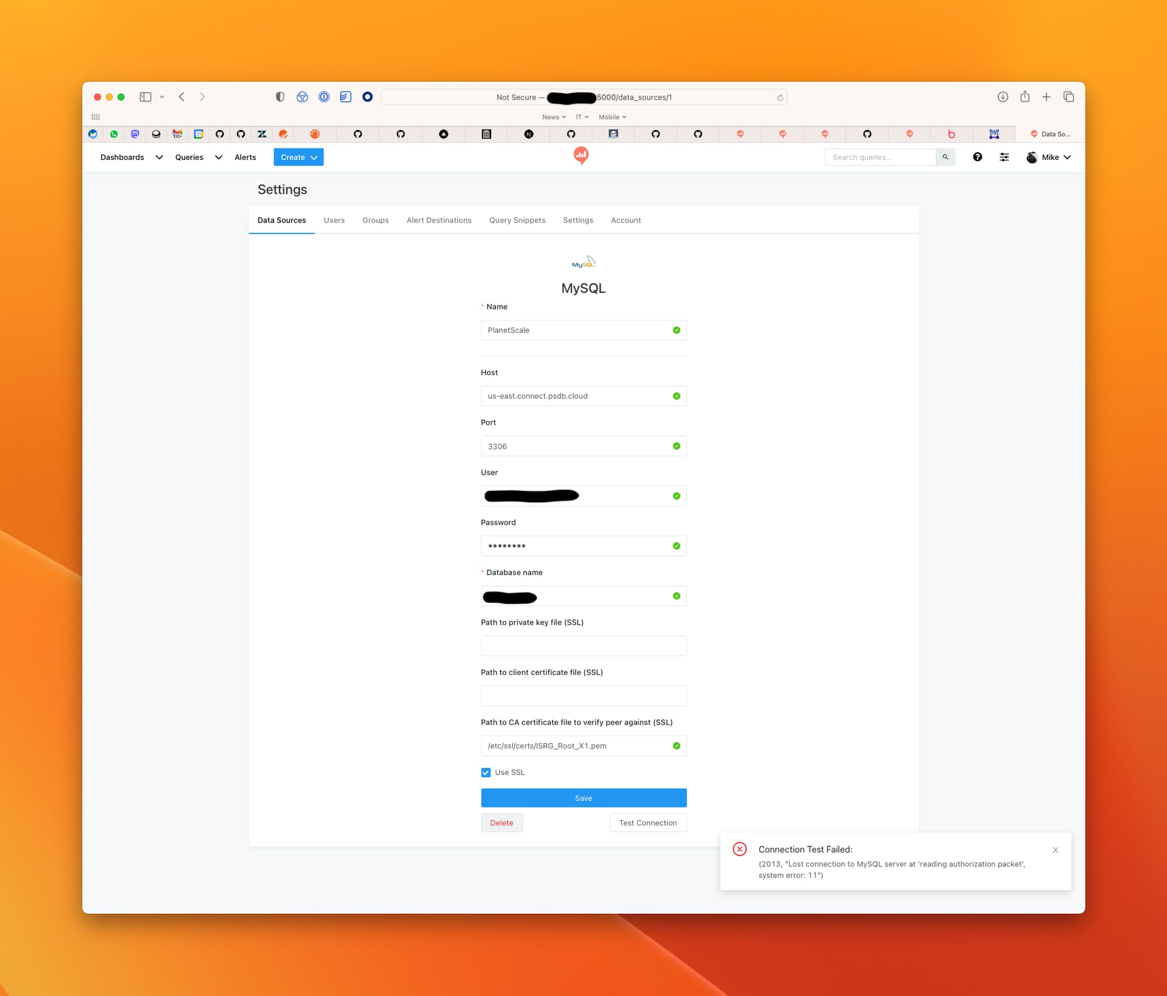This screenshot has width=1167, height=996.
Task: Switch to the Zendesk pinned tab
Action: click(x=262, y=134)
